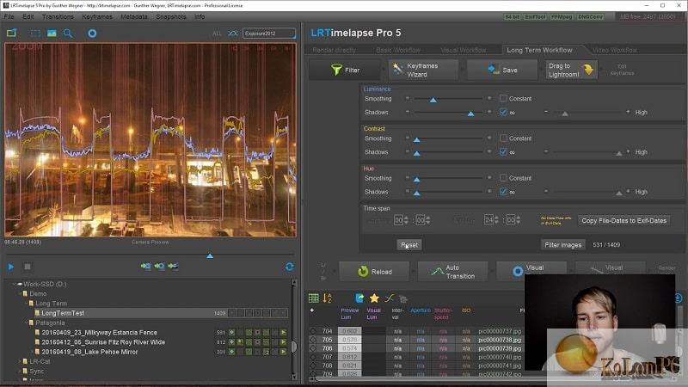This screenshot has width=688, height=387.
Task: Toggle the curves icon next to ALL
Action: 233,34
